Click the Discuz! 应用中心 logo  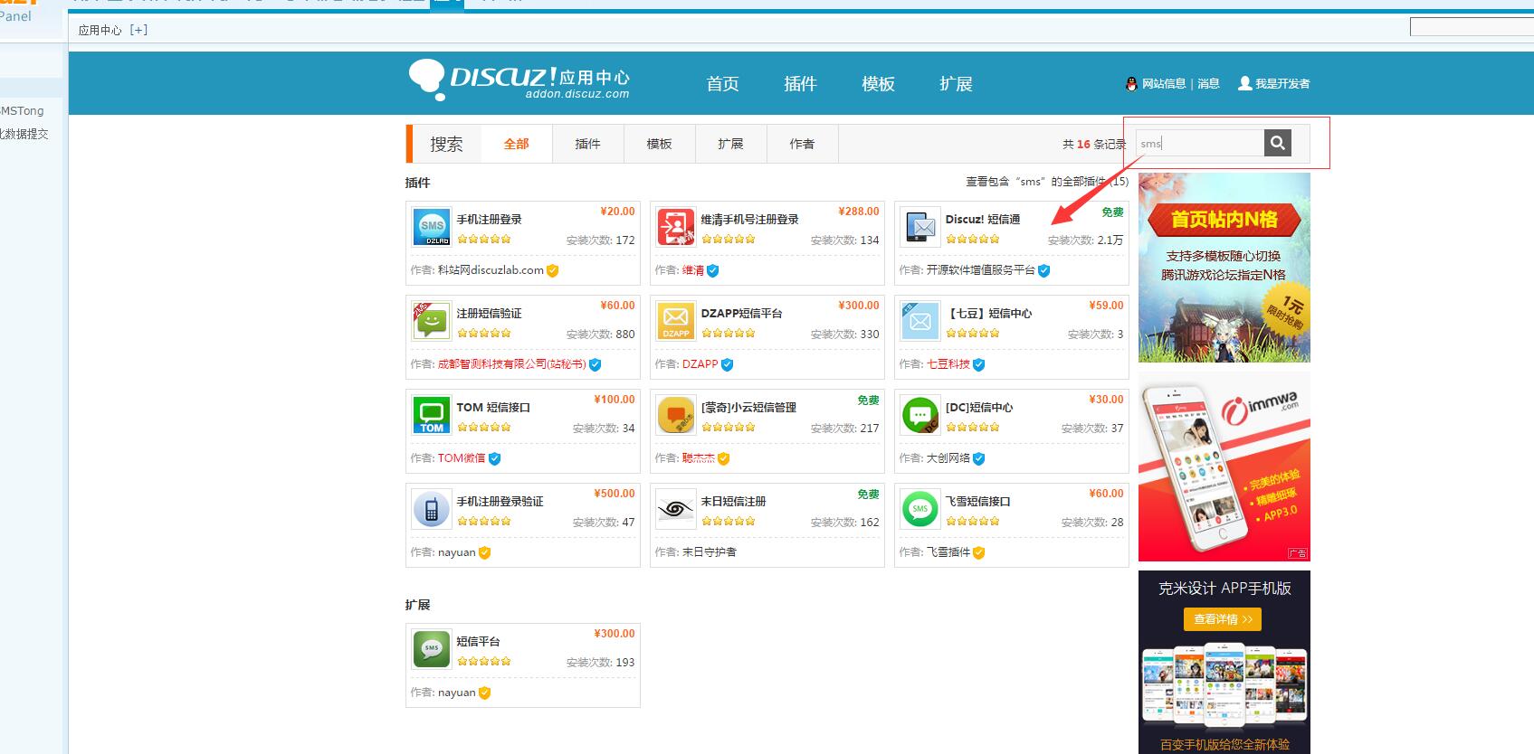coord(519,80)
